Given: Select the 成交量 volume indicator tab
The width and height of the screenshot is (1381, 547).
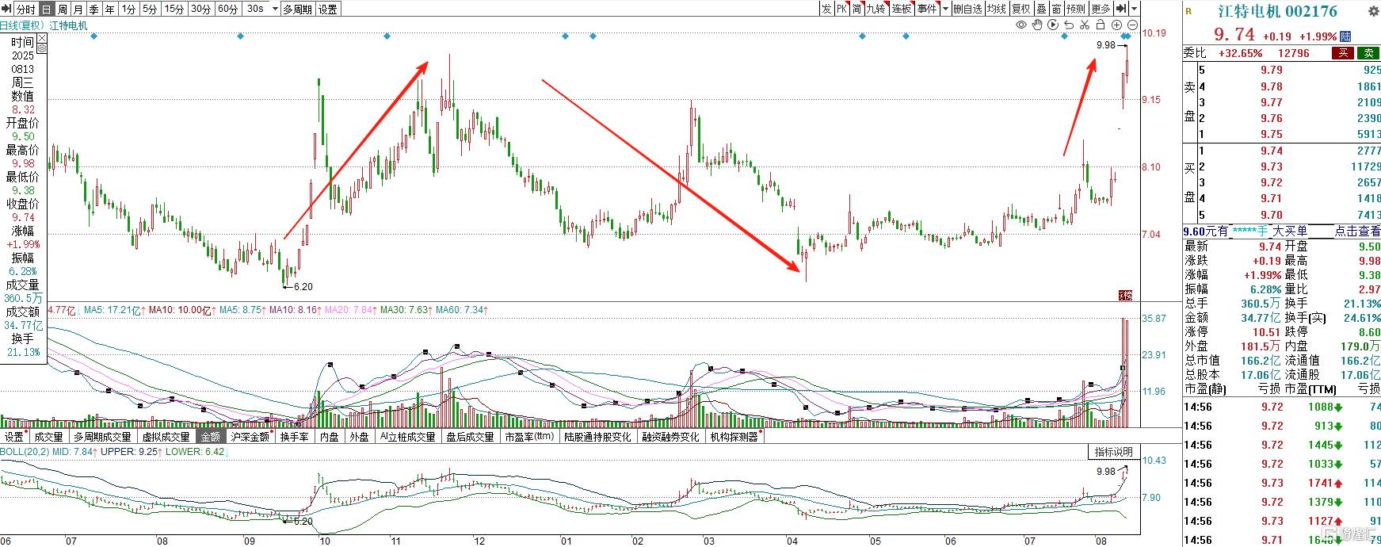Looking at the screenshot, I should [x=48, y=437].
